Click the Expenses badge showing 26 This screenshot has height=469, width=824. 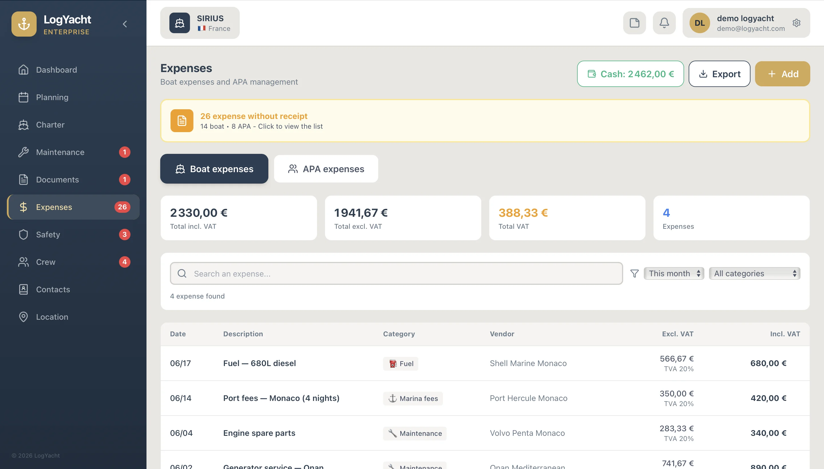click(x=122, y=207)
